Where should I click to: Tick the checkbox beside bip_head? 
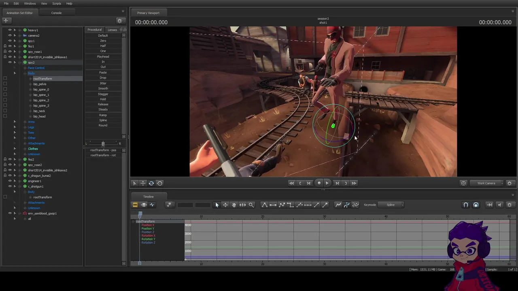pyautogui.click(x=5, y=116)
